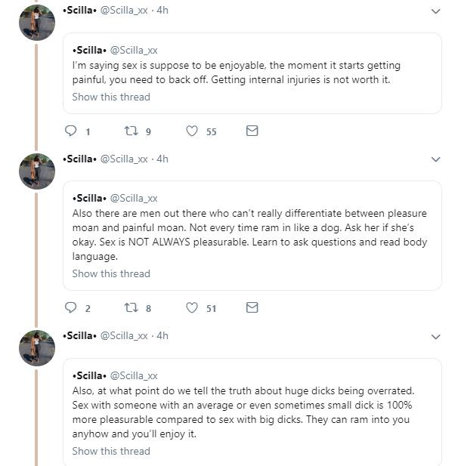The image size is (458, 466).
Task: Click the 4h timestamp on the second tweet
Action: click(162, 159)
